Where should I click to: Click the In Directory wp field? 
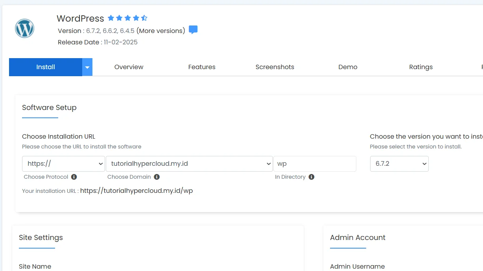click(315, 164)
